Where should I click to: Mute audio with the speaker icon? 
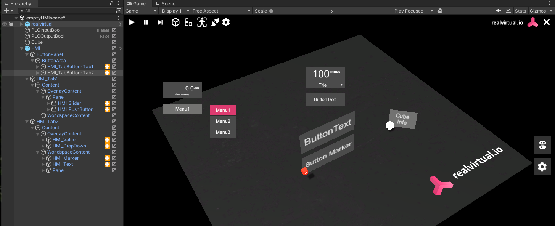coord(499,11)
